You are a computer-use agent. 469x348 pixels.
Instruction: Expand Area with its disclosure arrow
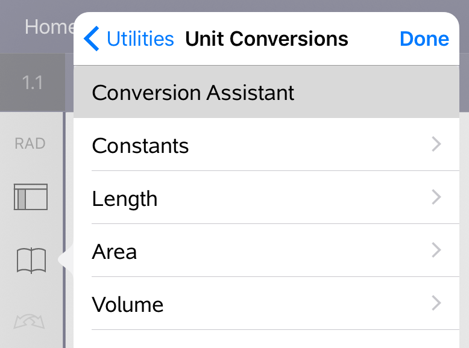pos(436,250)
